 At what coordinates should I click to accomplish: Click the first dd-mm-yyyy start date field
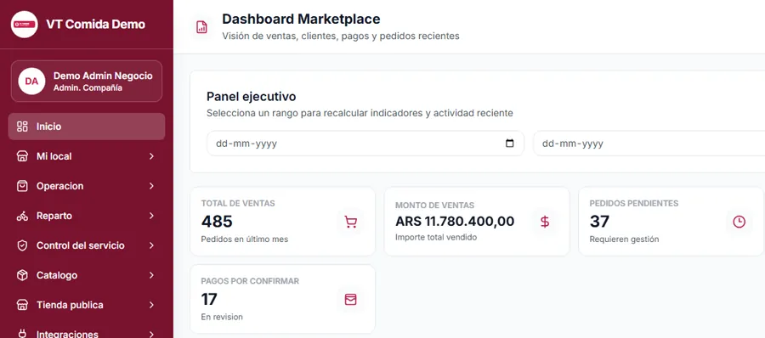365,144
